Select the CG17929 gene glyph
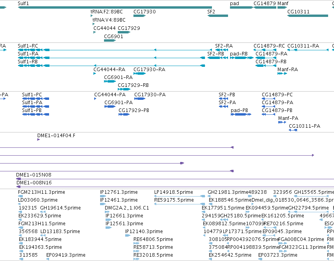 click(x=124, y=32)
